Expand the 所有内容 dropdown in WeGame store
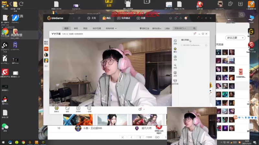 tap(111, 28)
